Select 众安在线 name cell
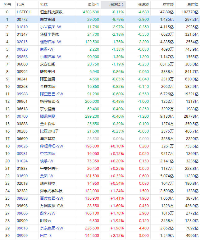The image size is (200, 240). coord(48,64)
